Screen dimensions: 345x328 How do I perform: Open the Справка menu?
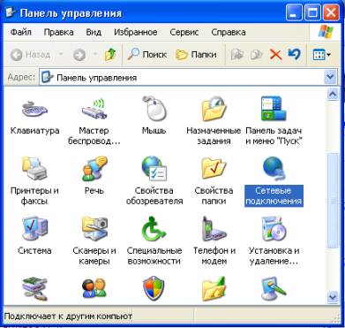pos(229,32)
